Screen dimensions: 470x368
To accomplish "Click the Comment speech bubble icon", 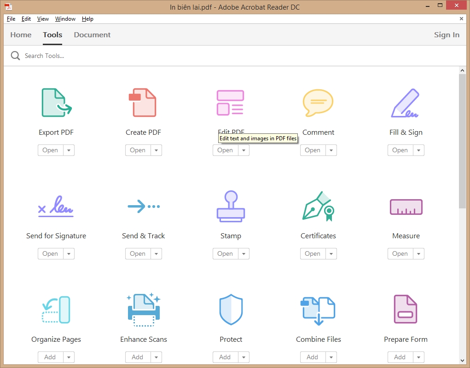I will [318, 103].
